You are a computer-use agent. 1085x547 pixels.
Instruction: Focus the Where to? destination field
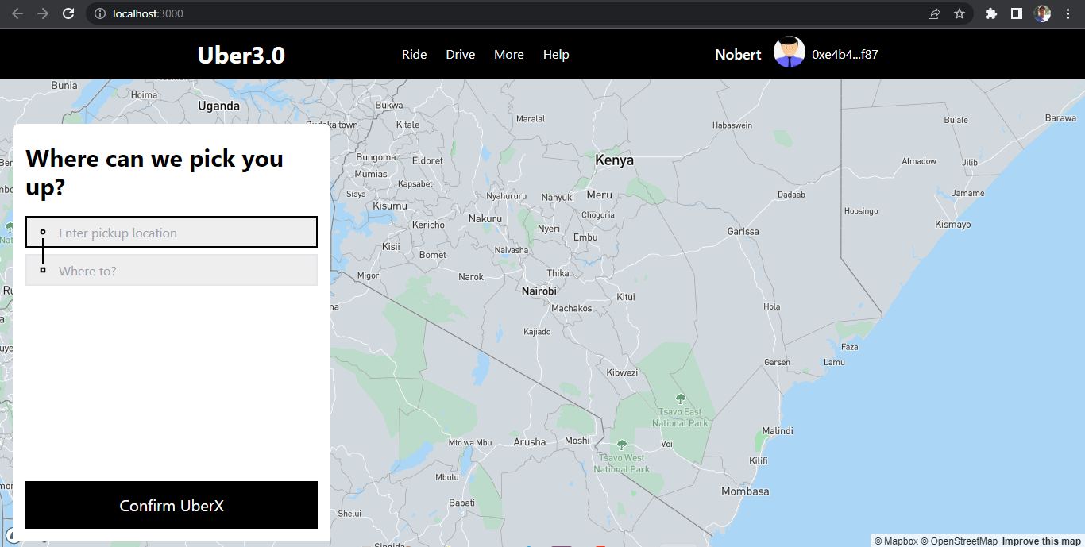(x=172, y=270)
